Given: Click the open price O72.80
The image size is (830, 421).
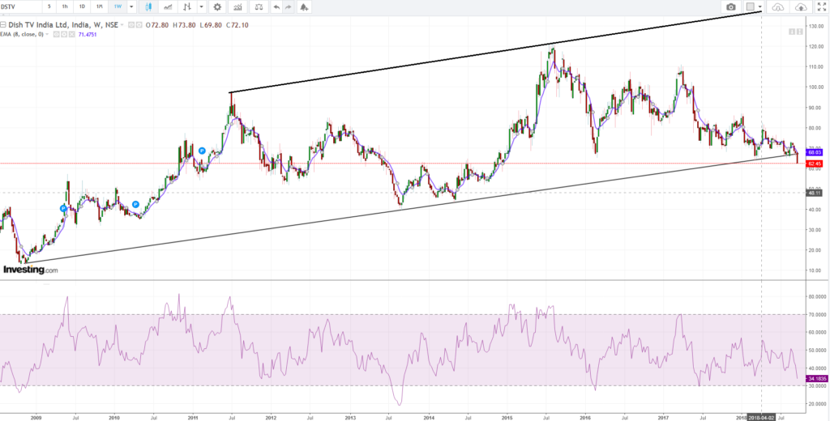Looking at the screenshot, I should tap(157, 25).
